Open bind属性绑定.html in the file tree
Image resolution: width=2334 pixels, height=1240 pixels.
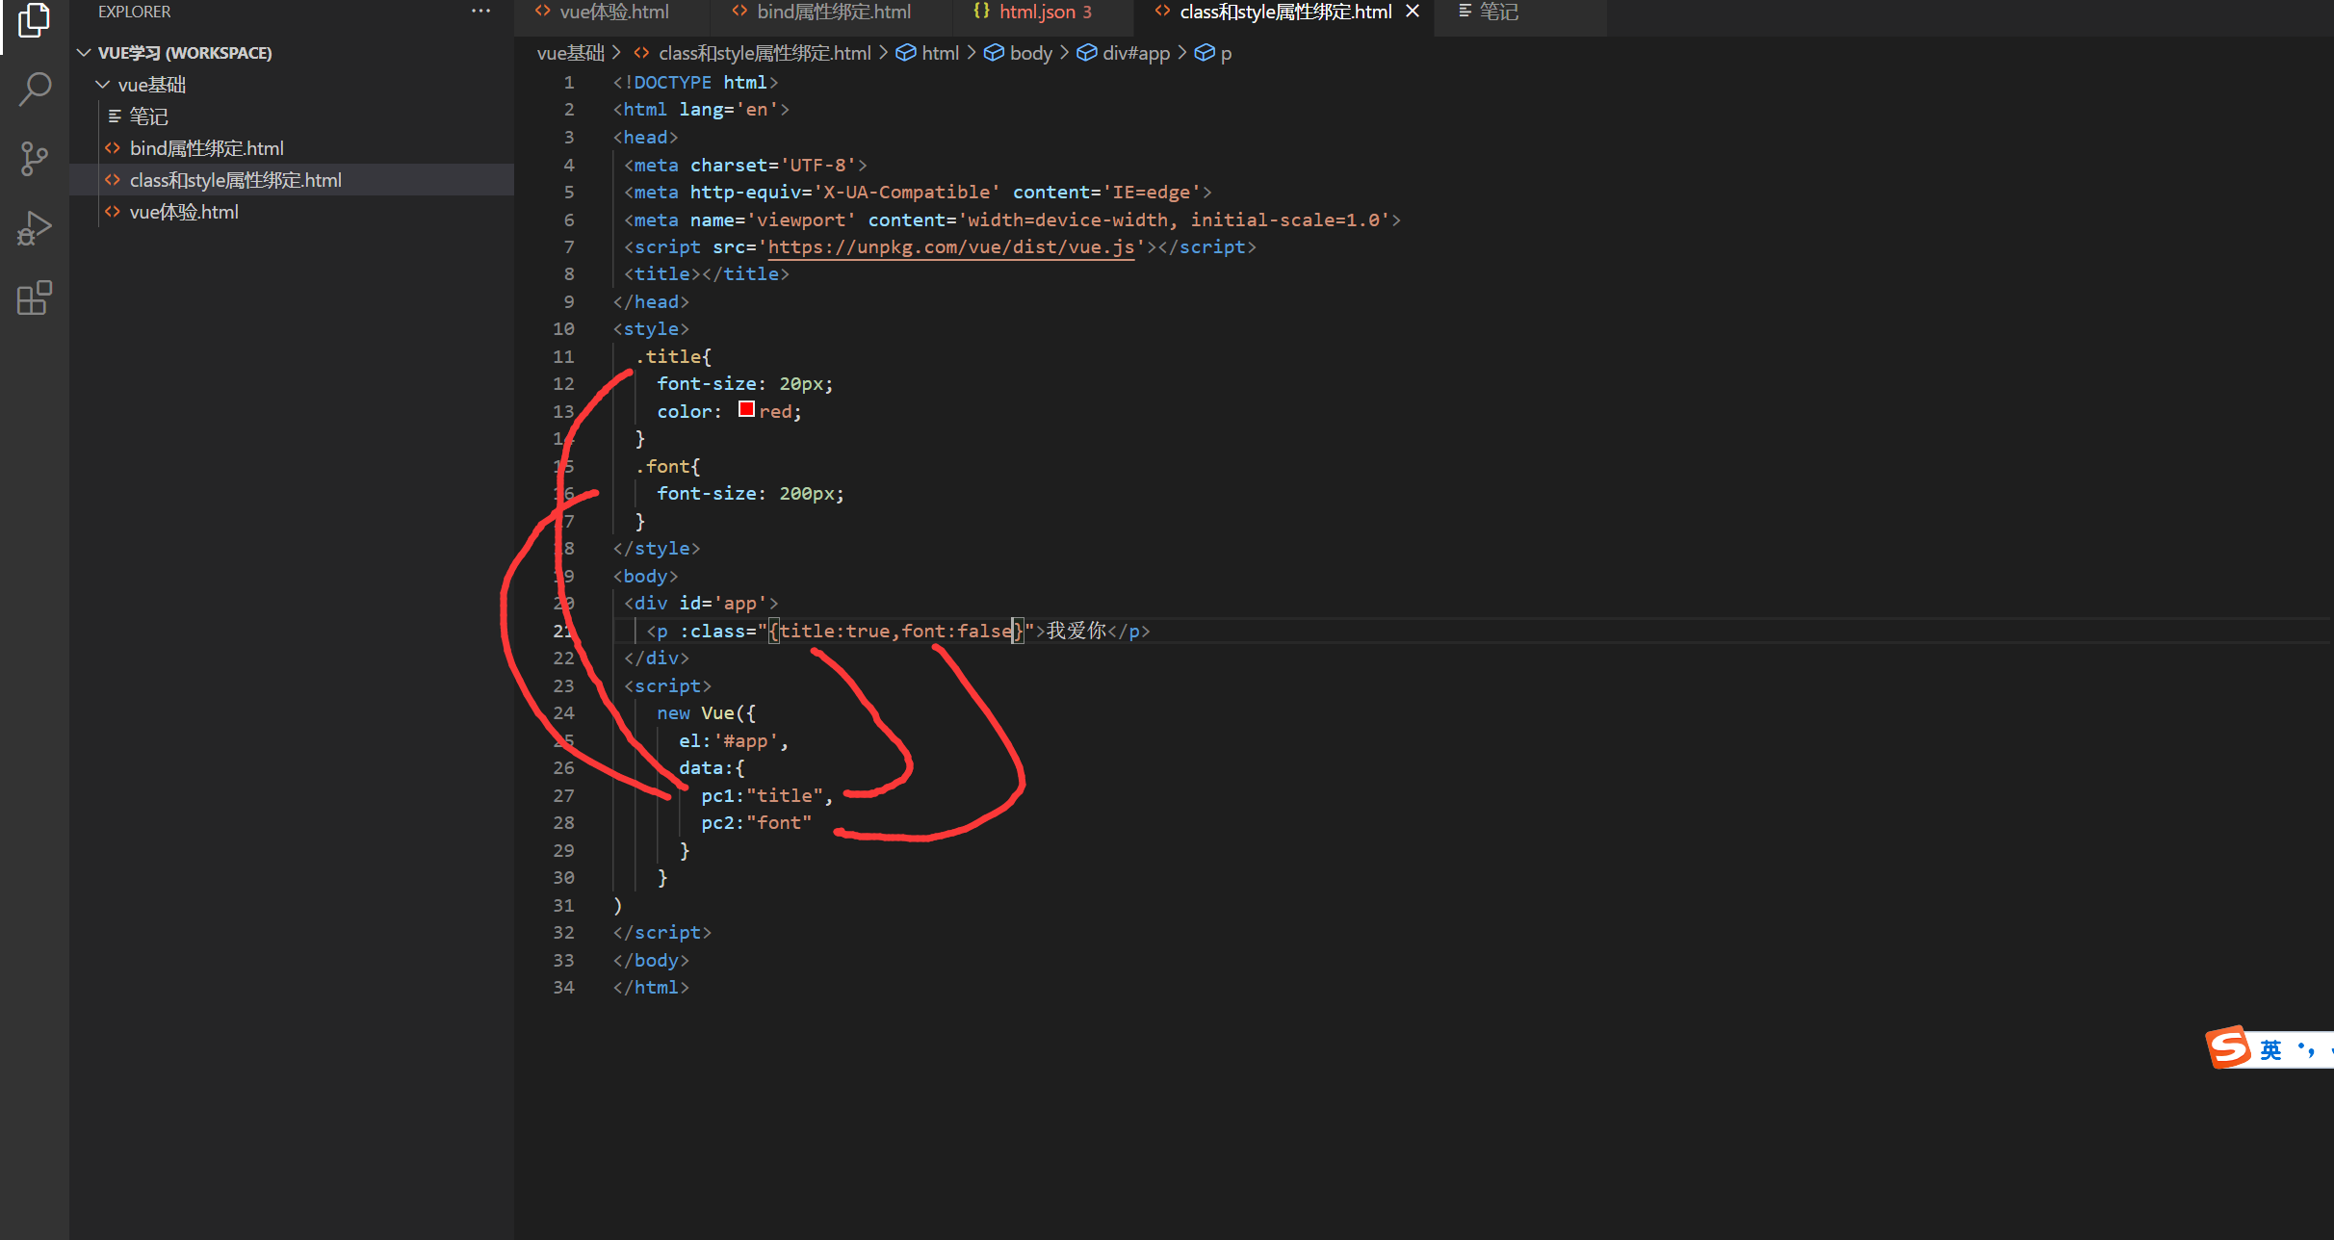pyautogui.click(x=206, y=148)
